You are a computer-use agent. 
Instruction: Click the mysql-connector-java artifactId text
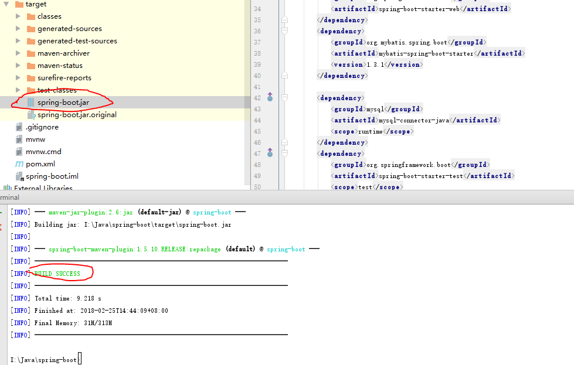pos(414,120)
